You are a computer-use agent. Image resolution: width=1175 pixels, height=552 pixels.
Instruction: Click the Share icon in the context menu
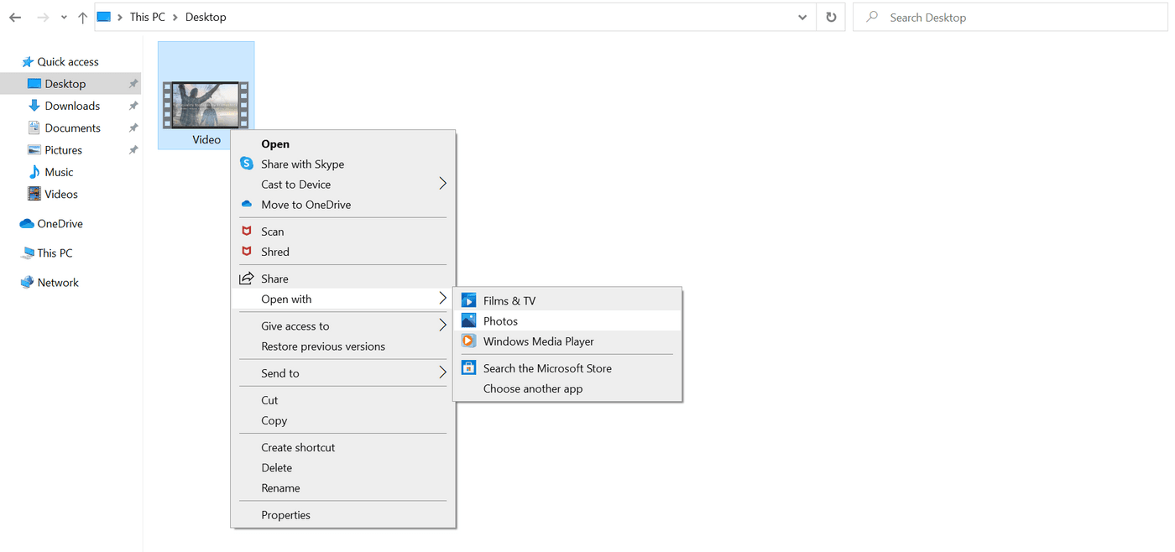pyautogui.click(x=246, y=278)
